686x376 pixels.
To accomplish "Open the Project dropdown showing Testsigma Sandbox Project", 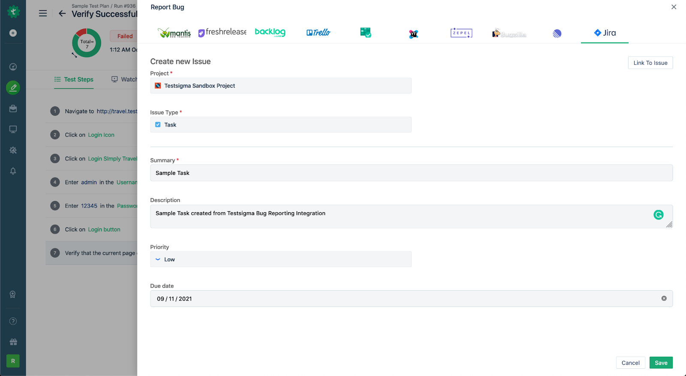I will [x=281, y=86].
